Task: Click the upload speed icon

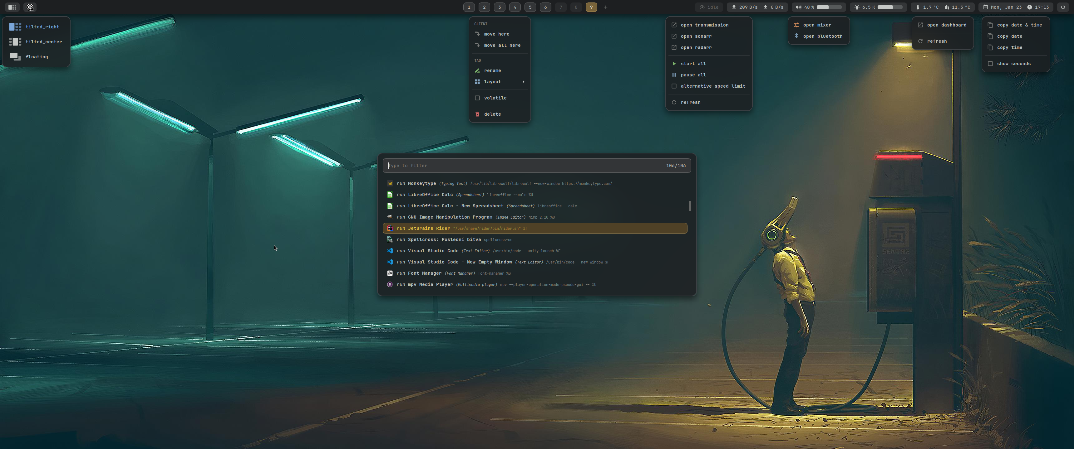Action: pyautogui.click(x=766, y=7)
